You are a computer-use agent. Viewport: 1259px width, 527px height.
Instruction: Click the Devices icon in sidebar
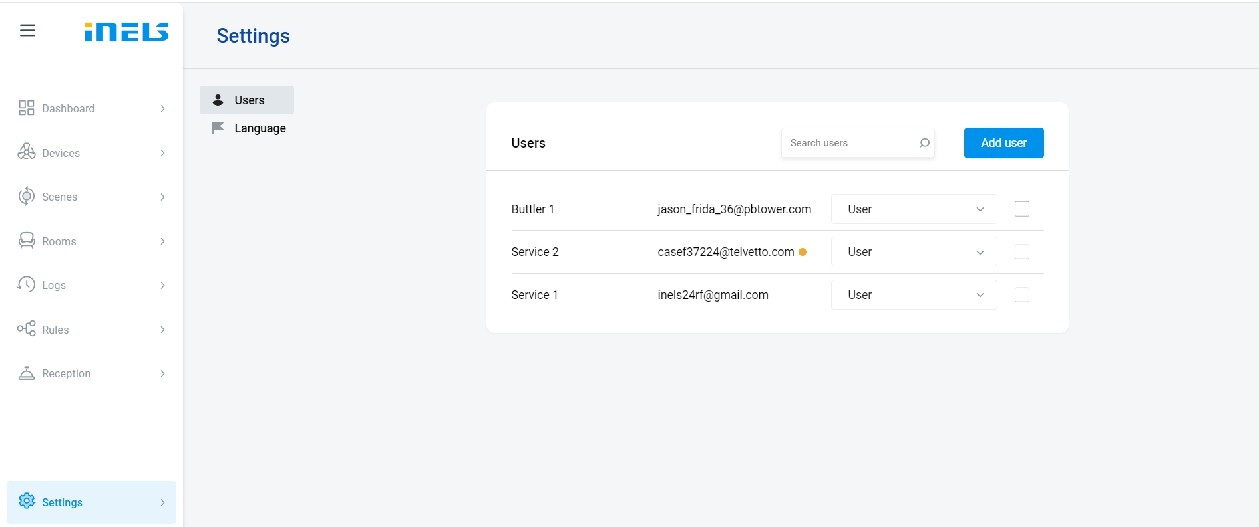(x=27, y=152)
